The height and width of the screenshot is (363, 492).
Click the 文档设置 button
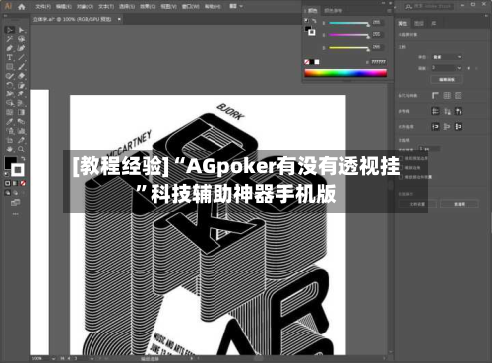[x=417, y=204]
